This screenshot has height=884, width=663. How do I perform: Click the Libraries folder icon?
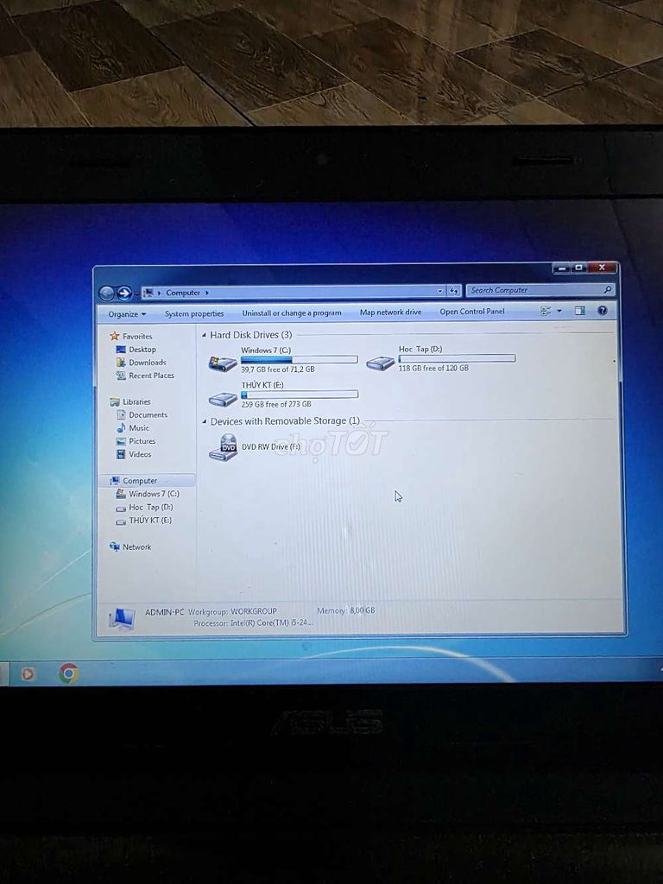115,402
